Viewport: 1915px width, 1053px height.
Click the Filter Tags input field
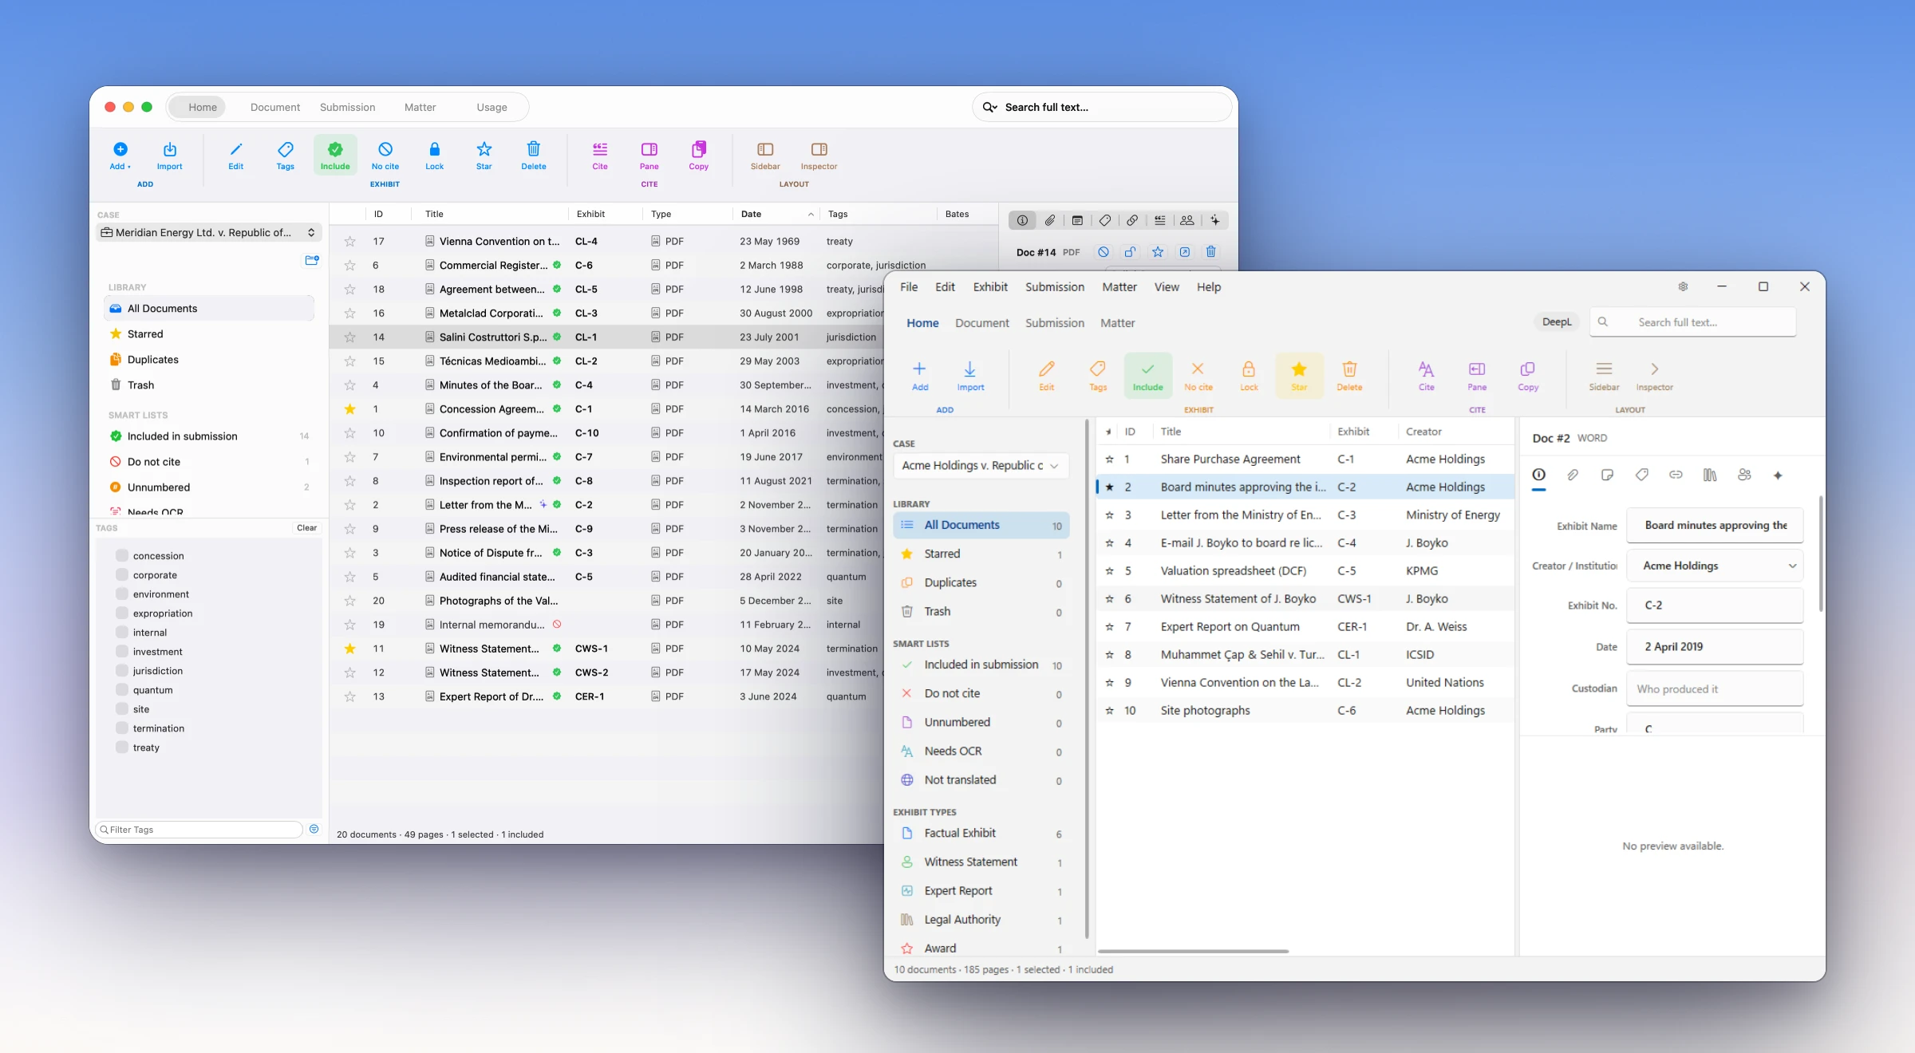[x=199, y=829]
